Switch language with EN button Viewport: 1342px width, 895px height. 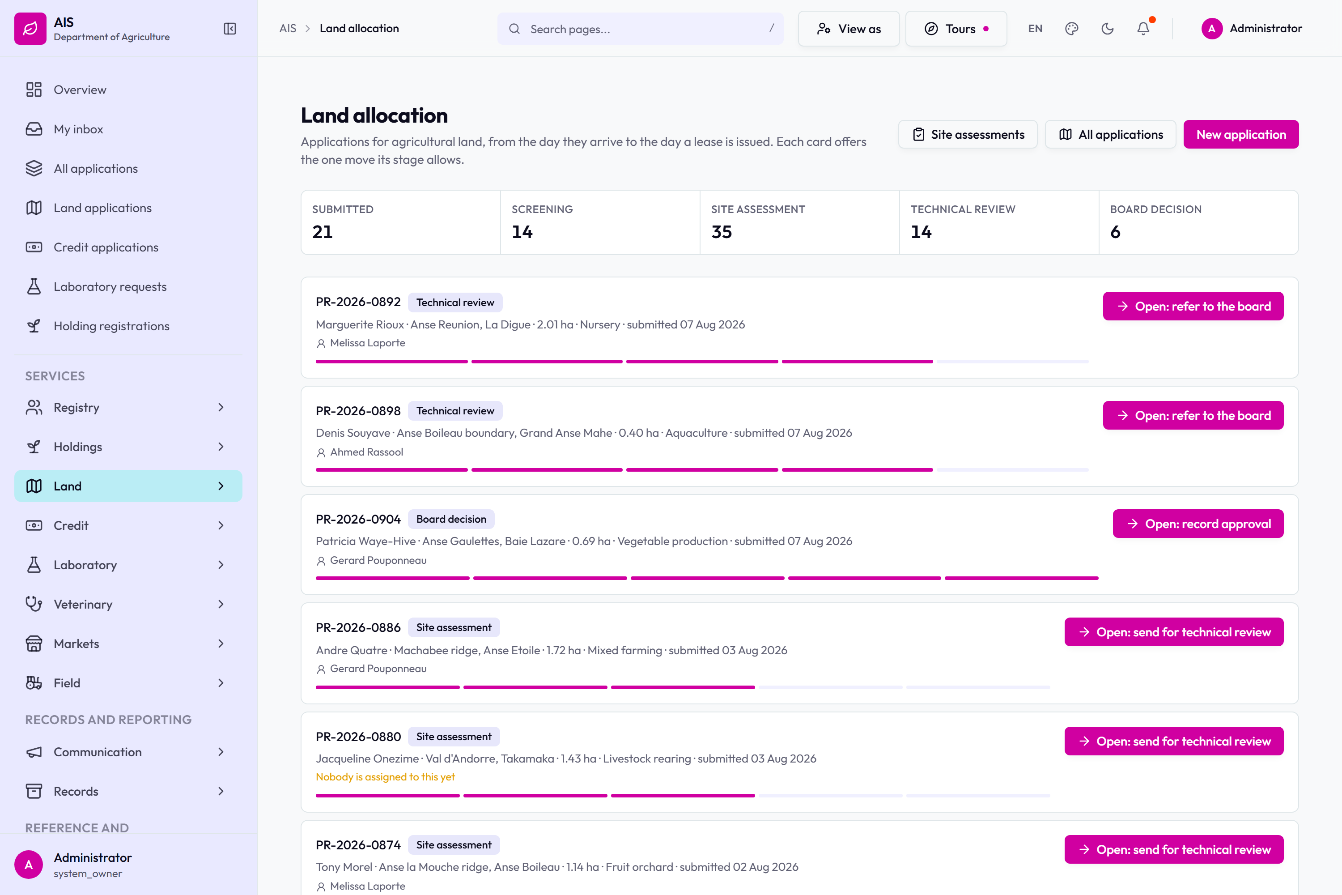pyautogui.click(x=1035, y=29)
